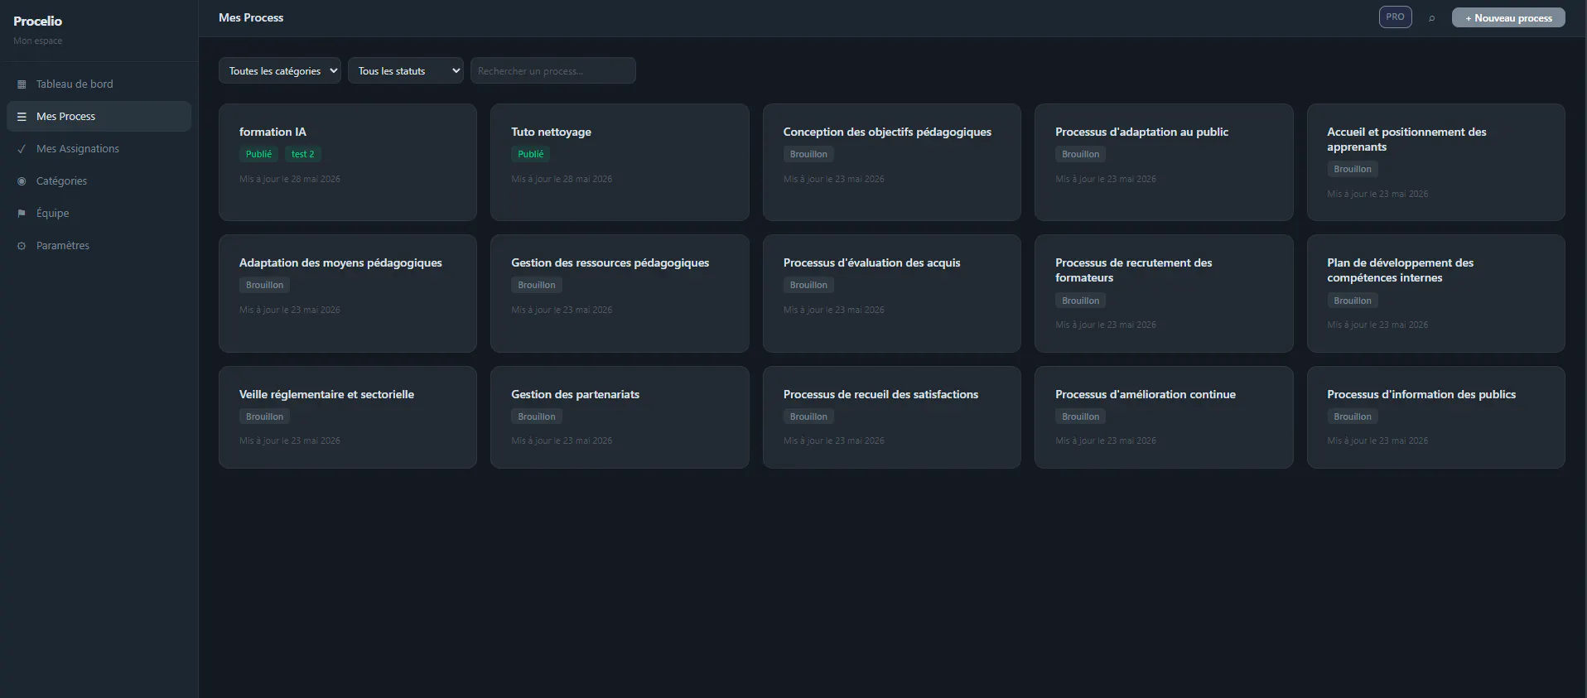Image resolution: width=1587 pixels, height=698 pixels.
Task: Expand the Toutes les catégories dropdown
Action: (280, 70)
